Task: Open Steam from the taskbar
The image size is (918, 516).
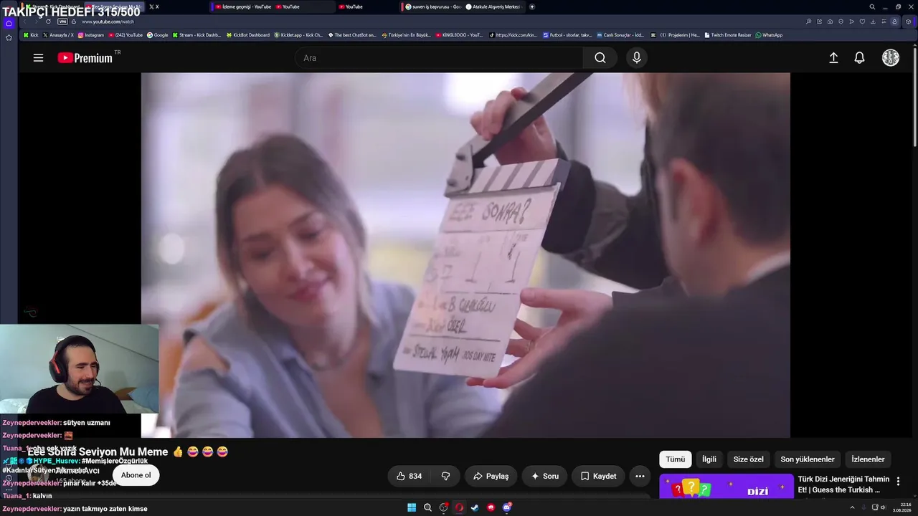Action: [x=475, y=507]
